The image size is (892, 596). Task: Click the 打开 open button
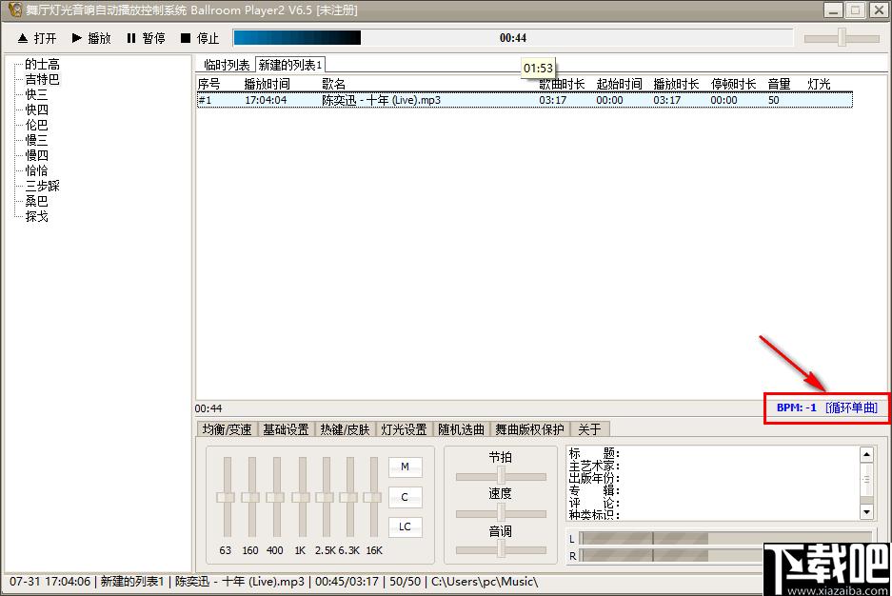37,38
